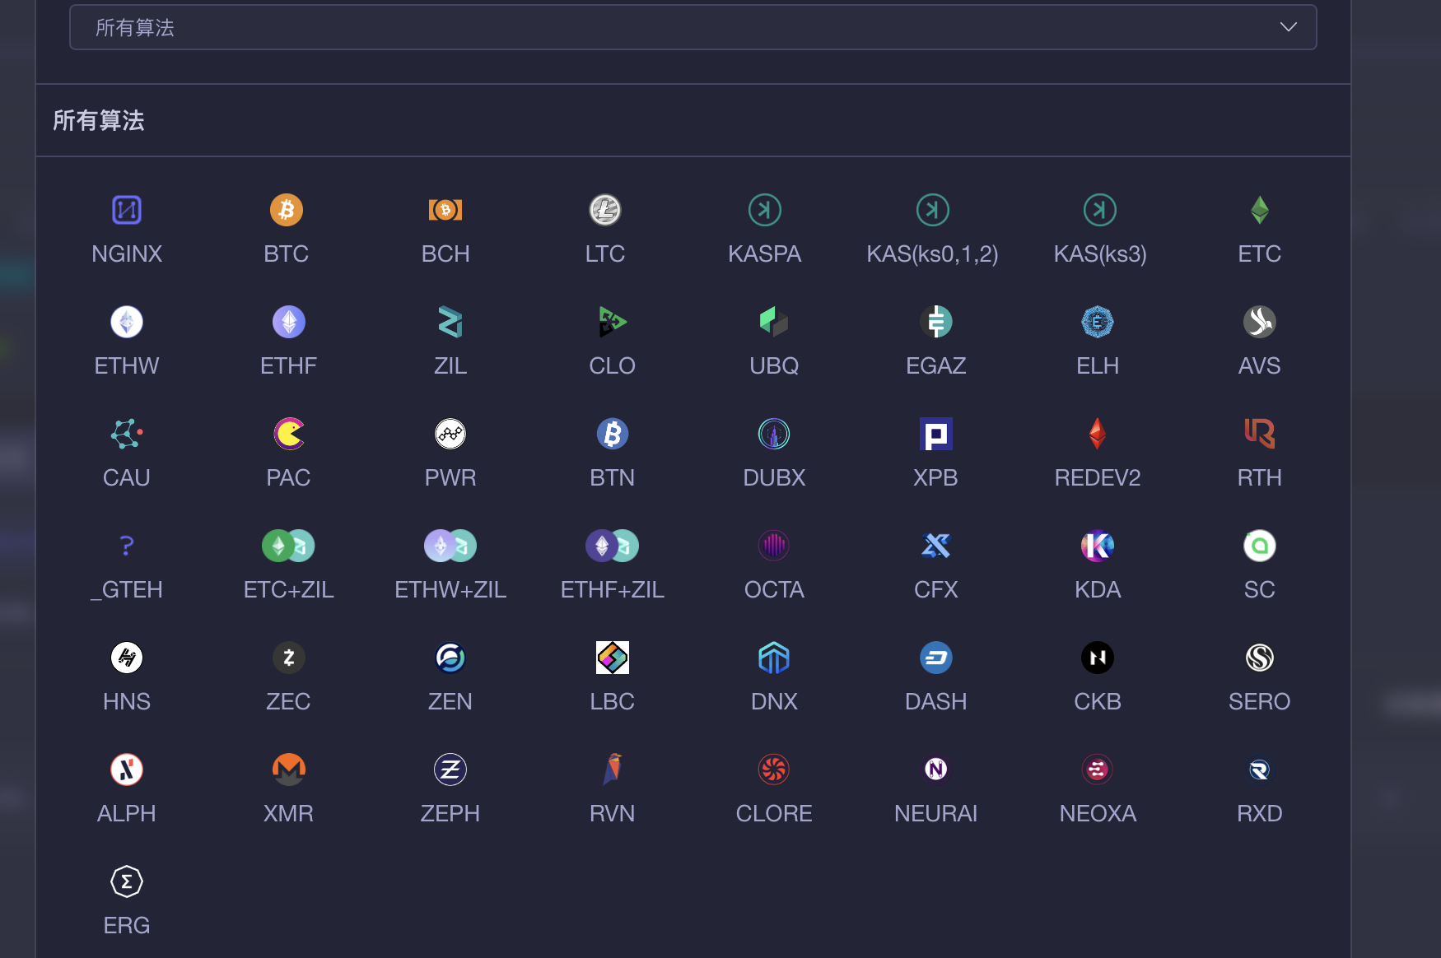The width and height of the screenshot is (1441, 958).
Task: Choose the KAS(ks3) icon
Action: coord(1100,210)
